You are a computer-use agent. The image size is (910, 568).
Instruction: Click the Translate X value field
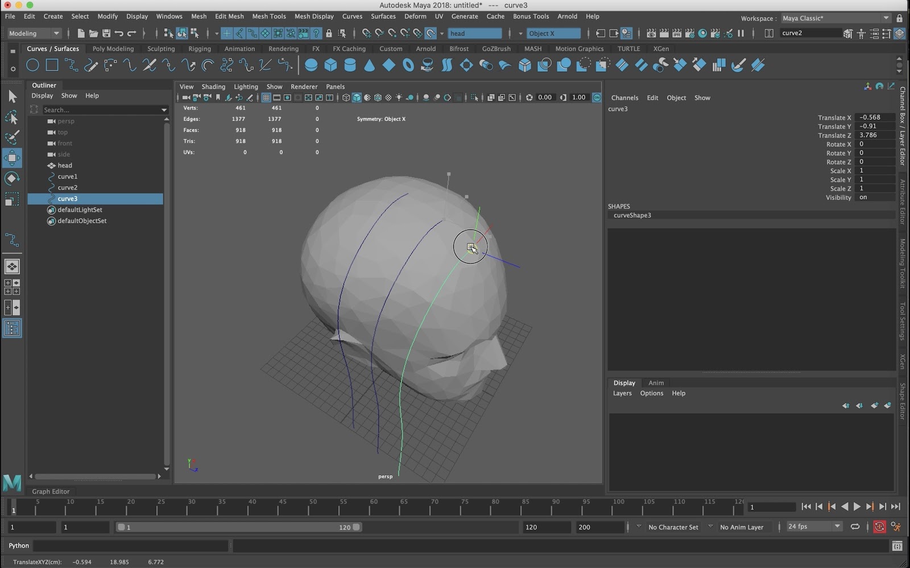point(874,118)
